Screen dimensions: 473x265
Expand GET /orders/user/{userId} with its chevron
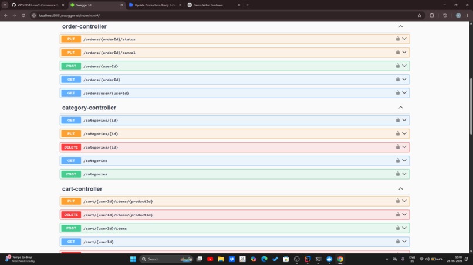click(404, 93)
